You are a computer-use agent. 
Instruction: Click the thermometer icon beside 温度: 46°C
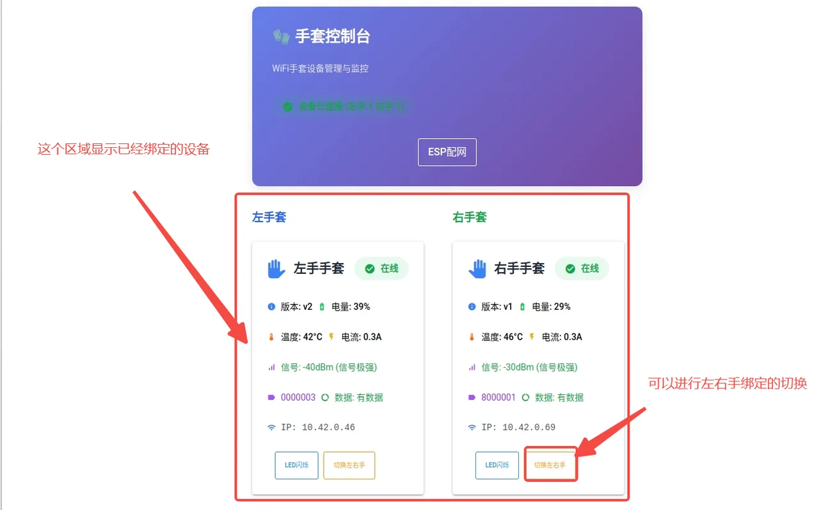[472, 337]
